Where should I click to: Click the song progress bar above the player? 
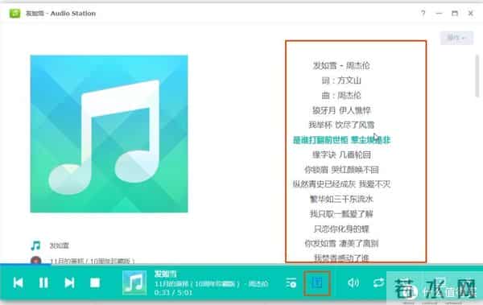[242, 264]
